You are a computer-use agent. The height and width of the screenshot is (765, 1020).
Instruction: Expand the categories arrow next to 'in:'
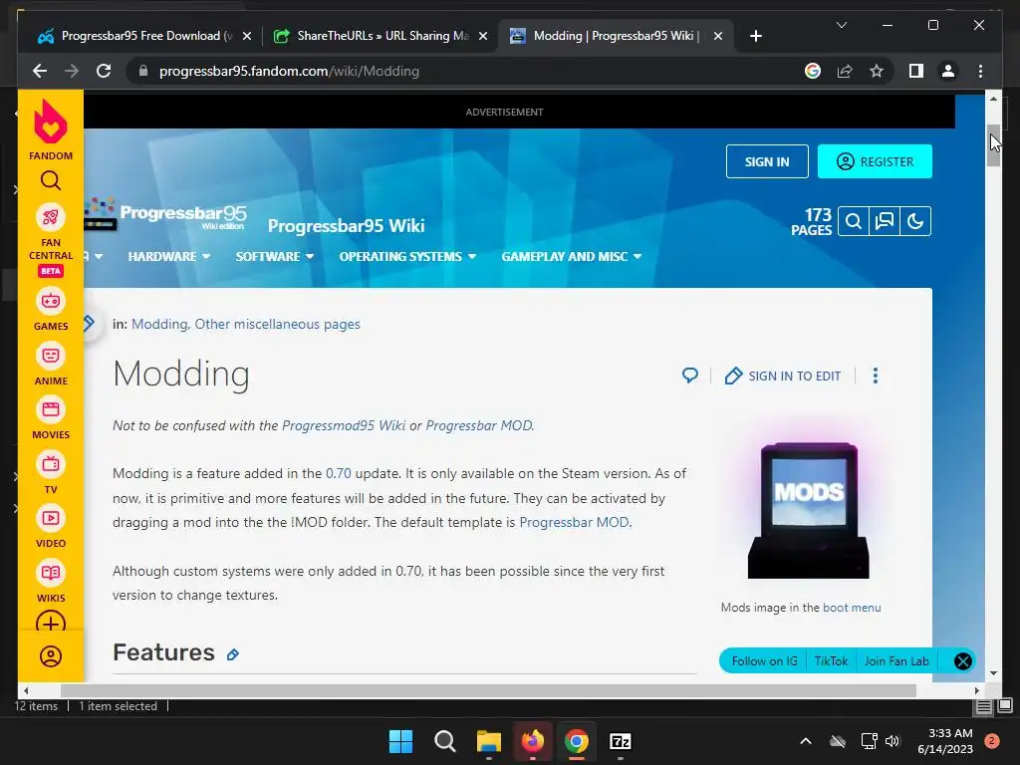89,324
